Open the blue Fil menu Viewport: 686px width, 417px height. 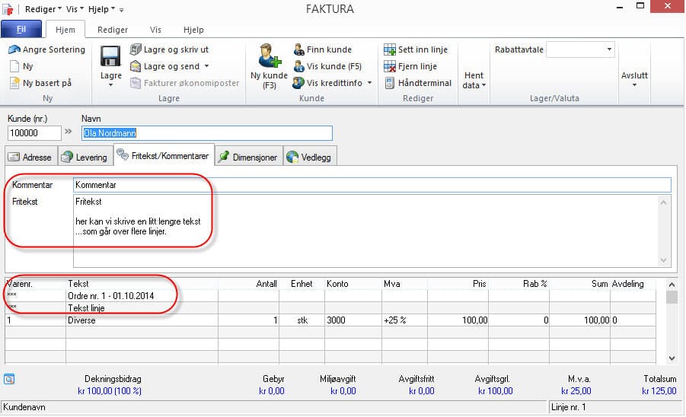pos(21,30)
